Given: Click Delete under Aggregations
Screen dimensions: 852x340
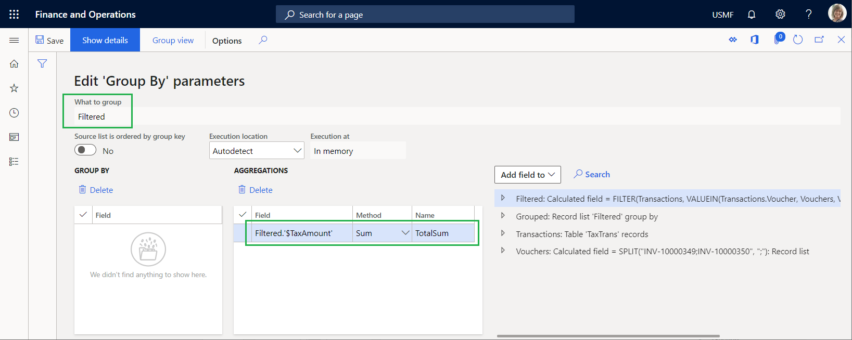Looking at the screenshot, I should (x=256, y=190).
